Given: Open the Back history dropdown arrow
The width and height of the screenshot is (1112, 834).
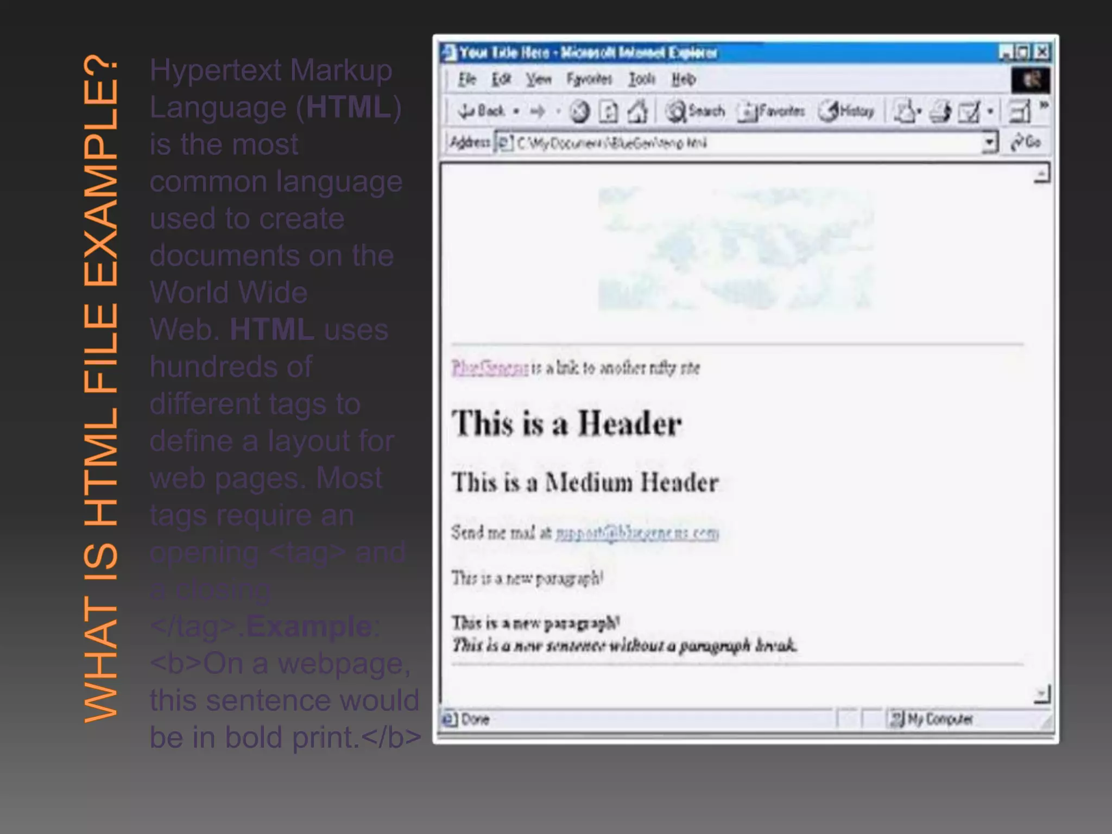Looking at the screenshot, I should (516, 112).
